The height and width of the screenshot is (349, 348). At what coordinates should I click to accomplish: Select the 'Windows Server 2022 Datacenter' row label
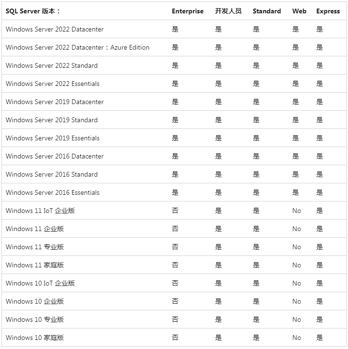(54, 29)
